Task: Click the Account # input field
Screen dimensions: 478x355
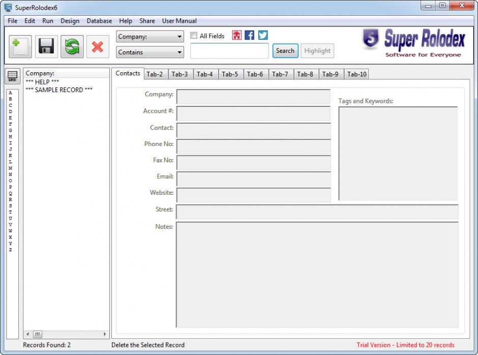Action: coord(254,113)
